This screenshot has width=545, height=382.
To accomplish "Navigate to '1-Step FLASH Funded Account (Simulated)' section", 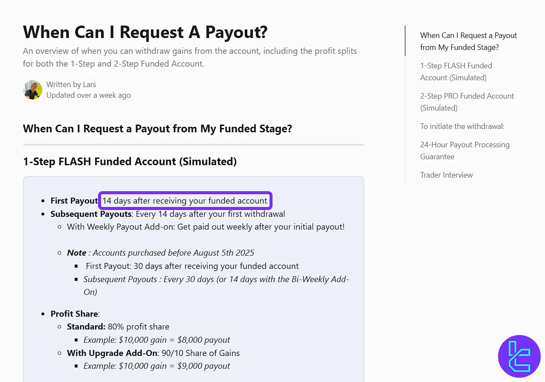I will click(x=456, y=71).
